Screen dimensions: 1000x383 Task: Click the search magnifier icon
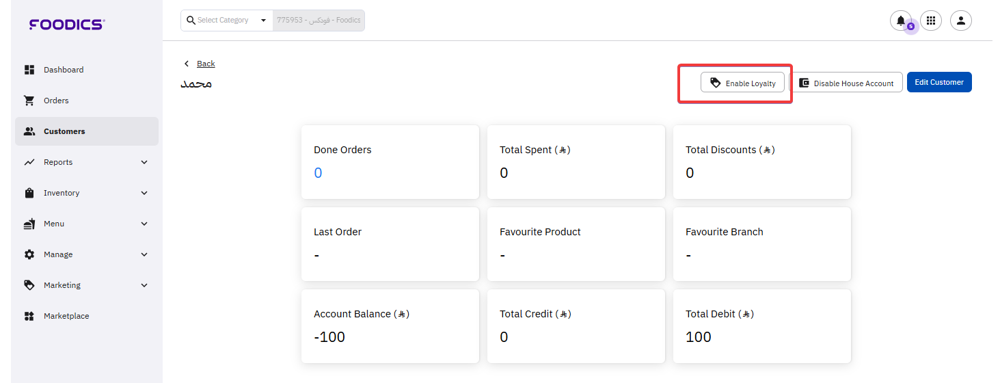[191, 21]
